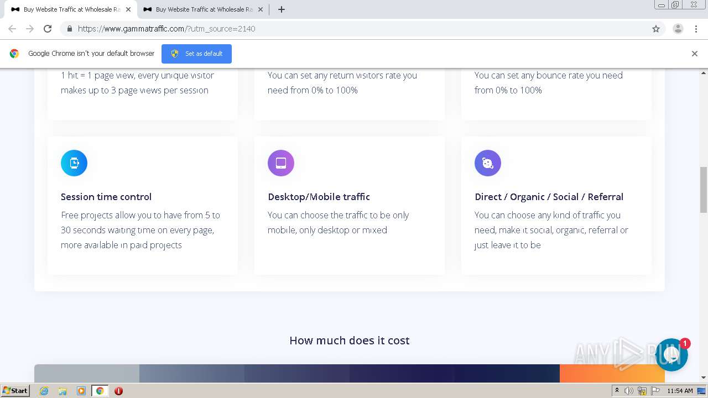Click Set as default button
The width and height of the screenshot is (708, 398).
click(196, 54)
